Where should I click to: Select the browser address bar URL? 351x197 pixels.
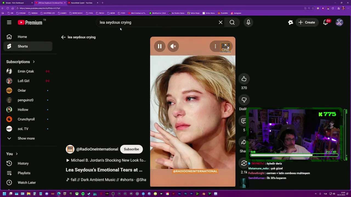point(40,8)
